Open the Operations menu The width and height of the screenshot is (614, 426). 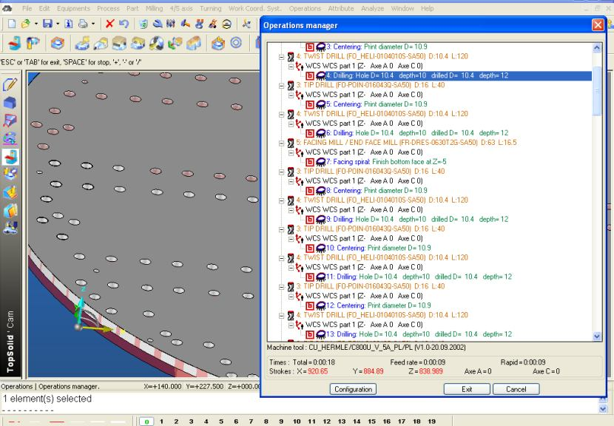tap(305, 8)
